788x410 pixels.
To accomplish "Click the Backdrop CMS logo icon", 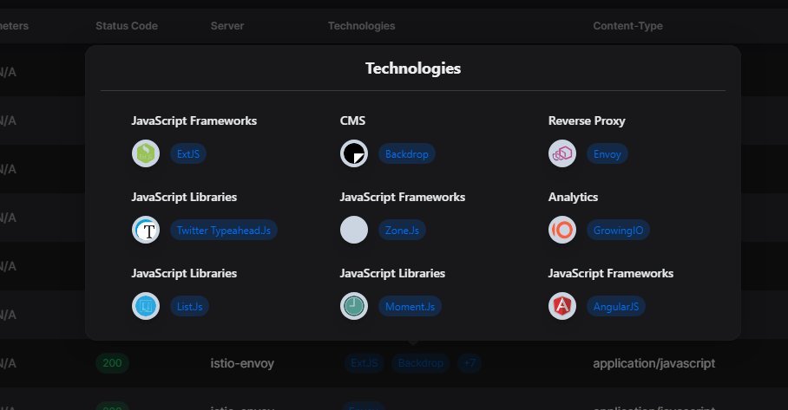I will [x=354, y=153].
